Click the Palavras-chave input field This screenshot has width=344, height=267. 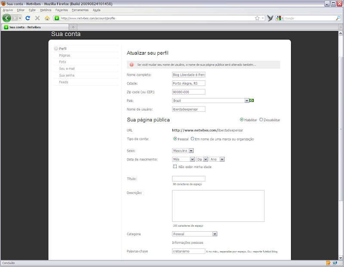click(x=189, y=251)
